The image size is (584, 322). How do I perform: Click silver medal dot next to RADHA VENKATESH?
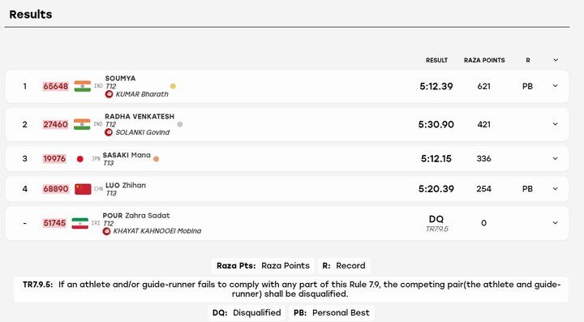tap(180, 124)
